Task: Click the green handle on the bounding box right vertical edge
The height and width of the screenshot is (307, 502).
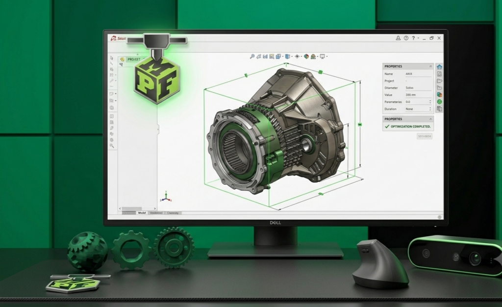Action: click(x=360, y=125)
